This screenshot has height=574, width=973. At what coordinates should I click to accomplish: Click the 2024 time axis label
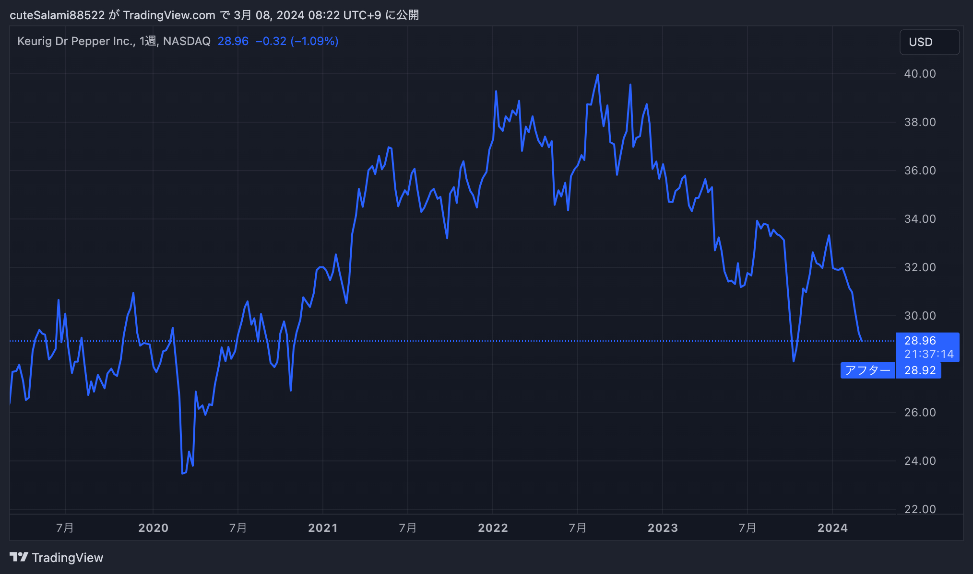[x=832, y=528]
